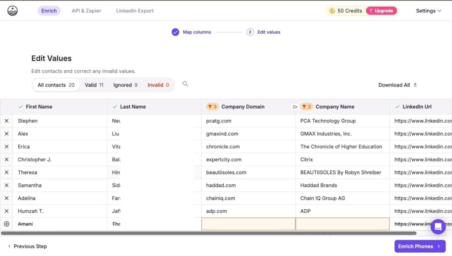Open the Intercom chat bubble
The height and width of the screenshot is (256, 452).
pos(438,226)
